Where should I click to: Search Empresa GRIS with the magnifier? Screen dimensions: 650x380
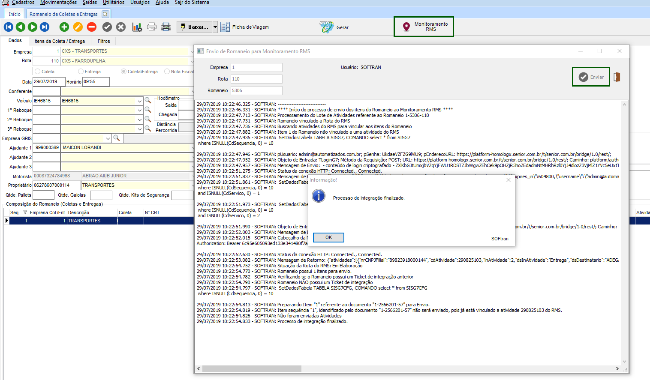coord(116,138)
